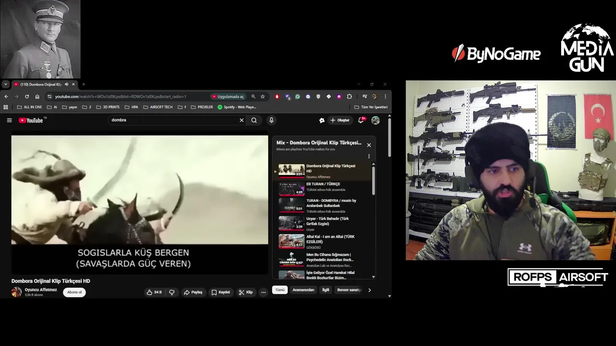Open a new Chrome tab with plus
Image resolution: width=616 pixels, height=346 pixels.
(x=83, y=84)
